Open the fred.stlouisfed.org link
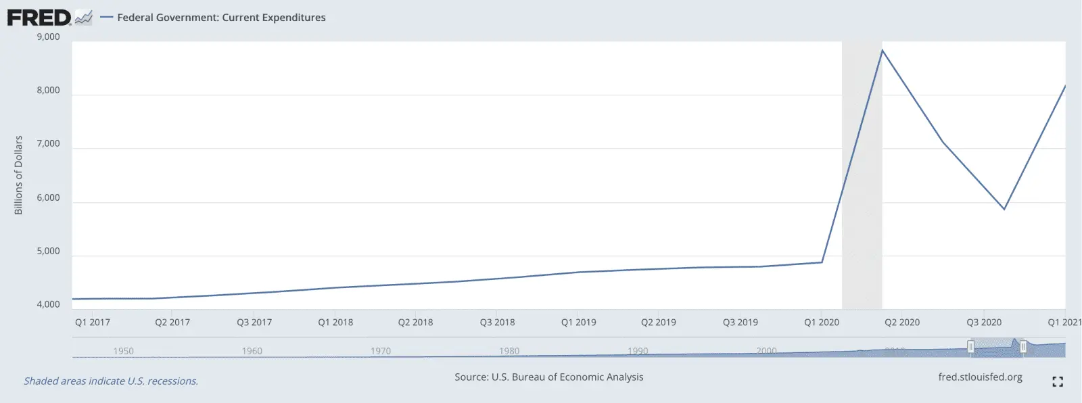The height and width of the screenshot is (403, 1082). (980, 377)
